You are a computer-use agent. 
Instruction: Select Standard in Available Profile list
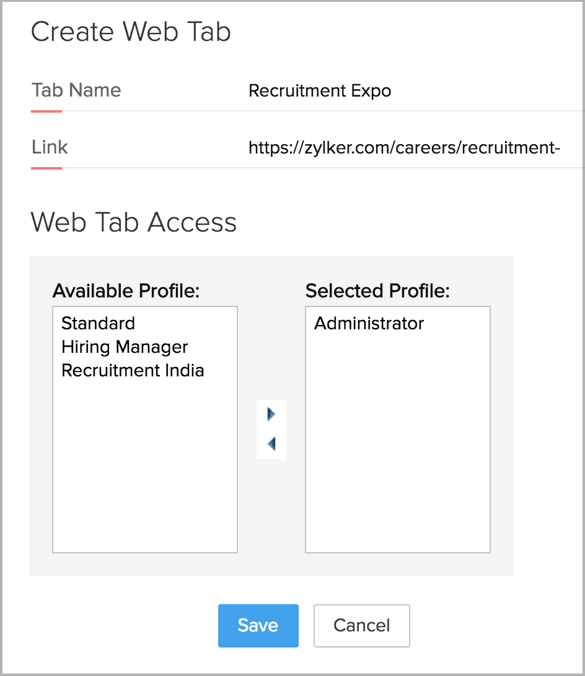click(98, 323)
